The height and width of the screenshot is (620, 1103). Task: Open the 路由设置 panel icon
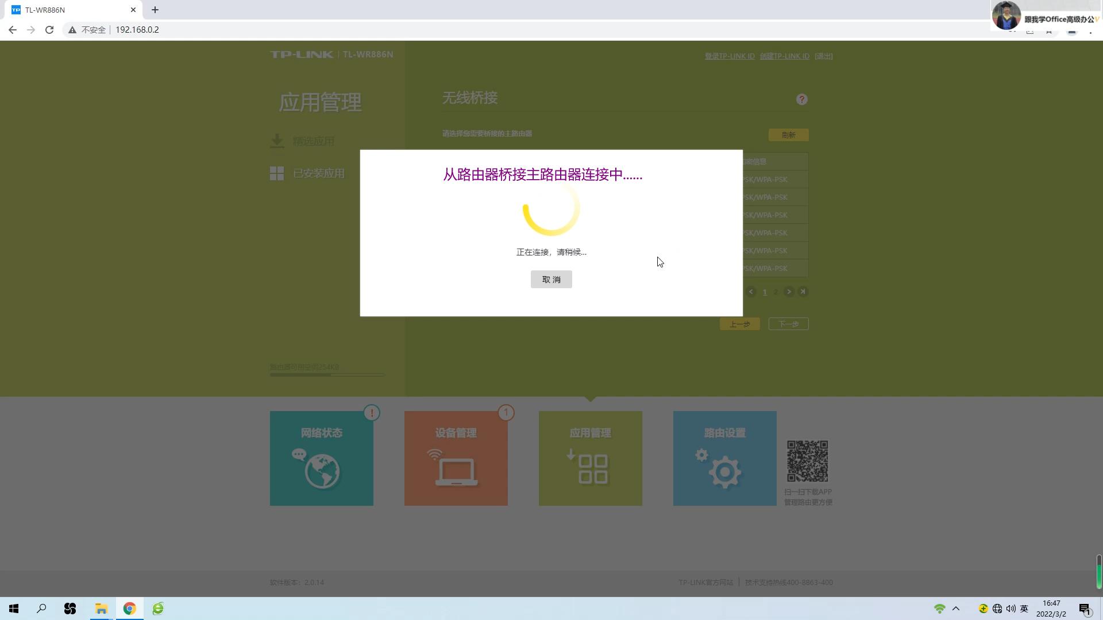pos(724,458)
